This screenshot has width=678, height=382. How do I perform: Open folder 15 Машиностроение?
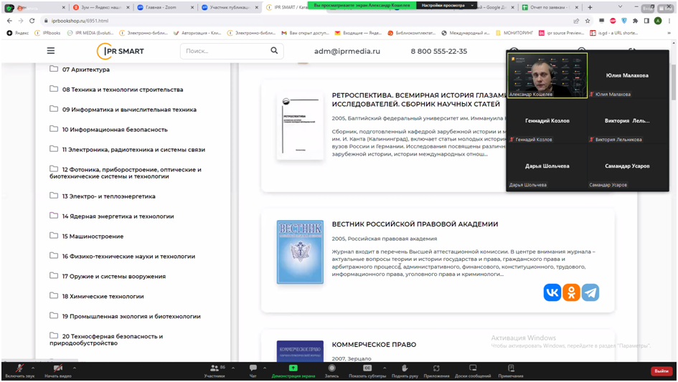pos(87,236)
